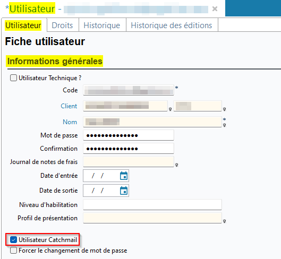Click into the Confirmation password field
Viewport: 281px width, 259px height.
pyautogui.click(x=129, y=149)
